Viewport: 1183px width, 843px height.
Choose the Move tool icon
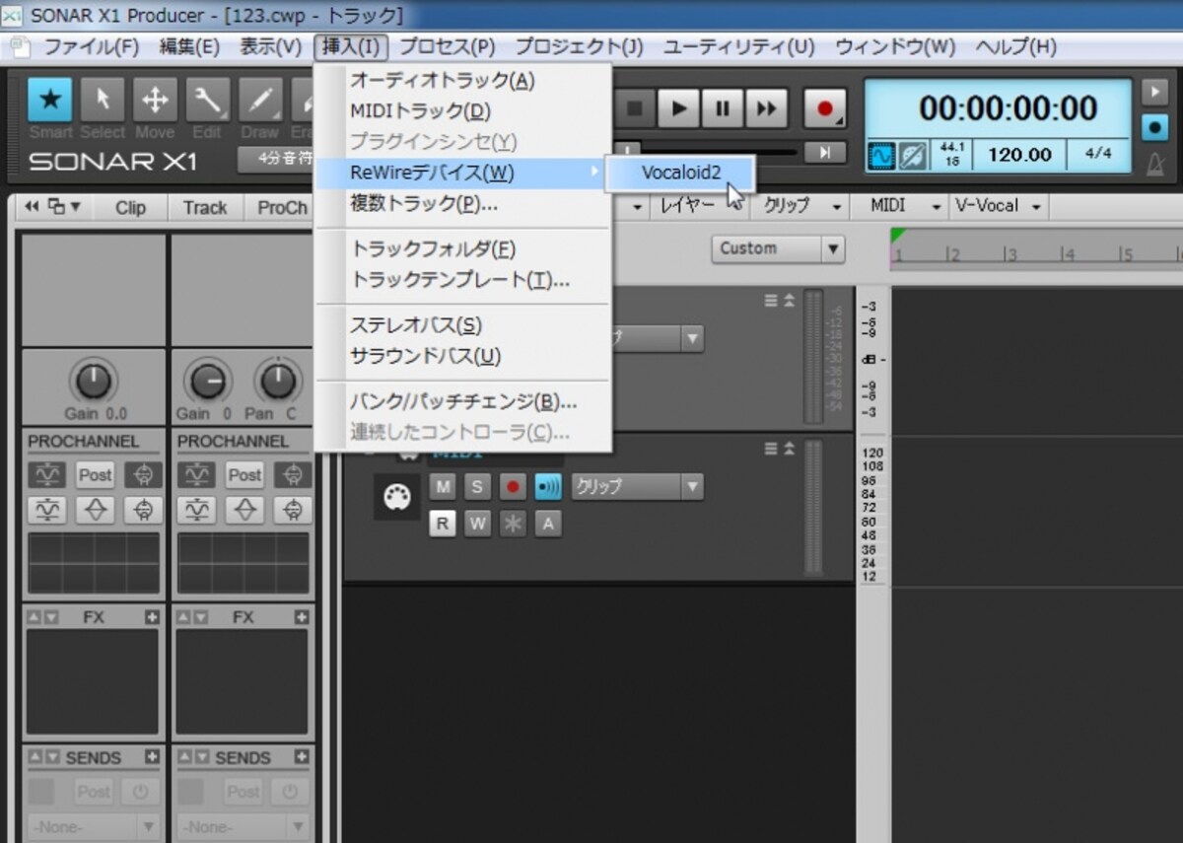coord(155,101)
